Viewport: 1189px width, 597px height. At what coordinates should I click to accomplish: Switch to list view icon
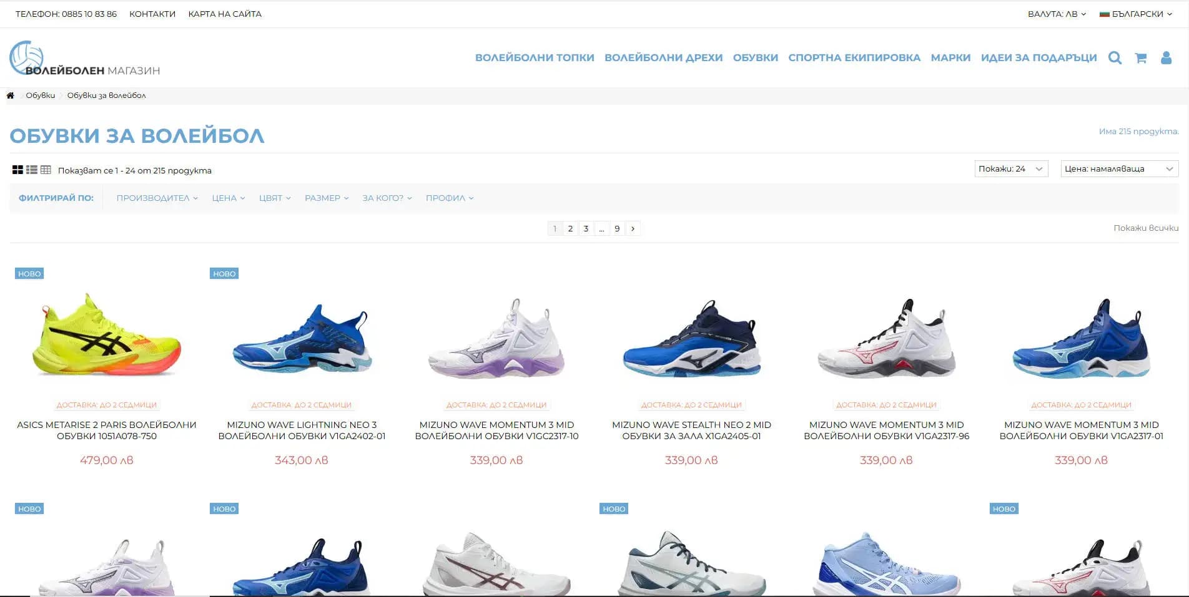[32, 170]
